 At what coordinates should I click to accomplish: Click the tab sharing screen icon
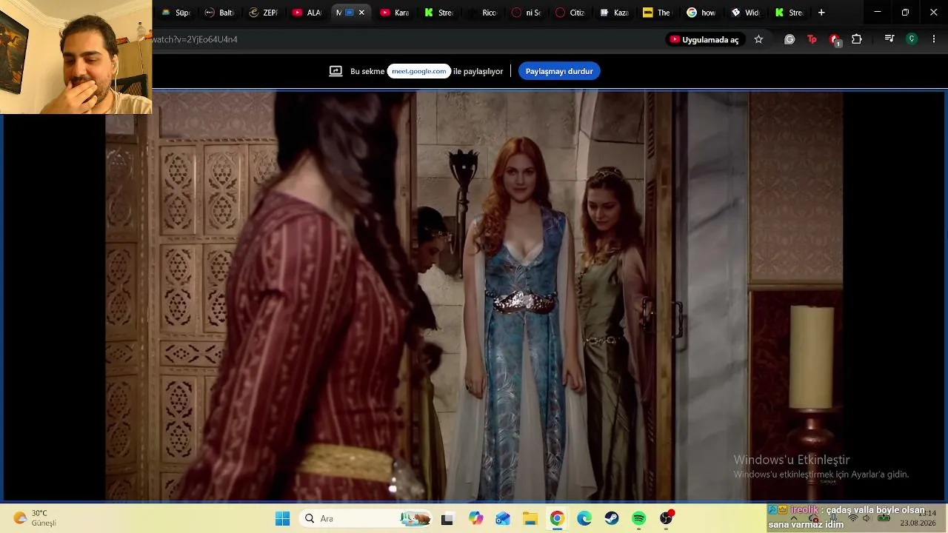[336, 71]
